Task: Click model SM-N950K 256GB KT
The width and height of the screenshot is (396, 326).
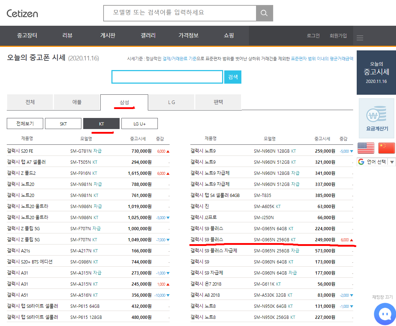Action: tap(275, 317)
